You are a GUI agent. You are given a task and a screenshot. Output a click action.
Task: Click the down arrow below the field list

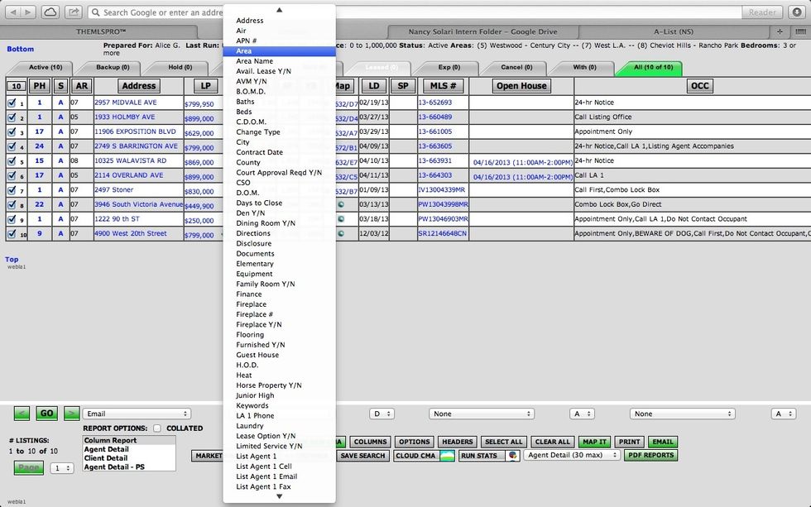(x=280, y=497)
